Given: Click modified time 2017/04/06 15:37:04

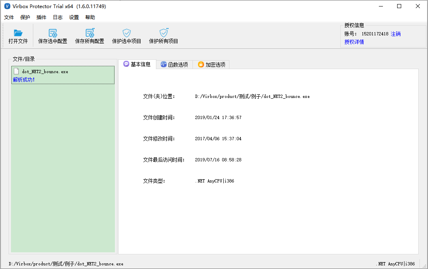Looking at the screenshot, I should click(x=218, y=139).
